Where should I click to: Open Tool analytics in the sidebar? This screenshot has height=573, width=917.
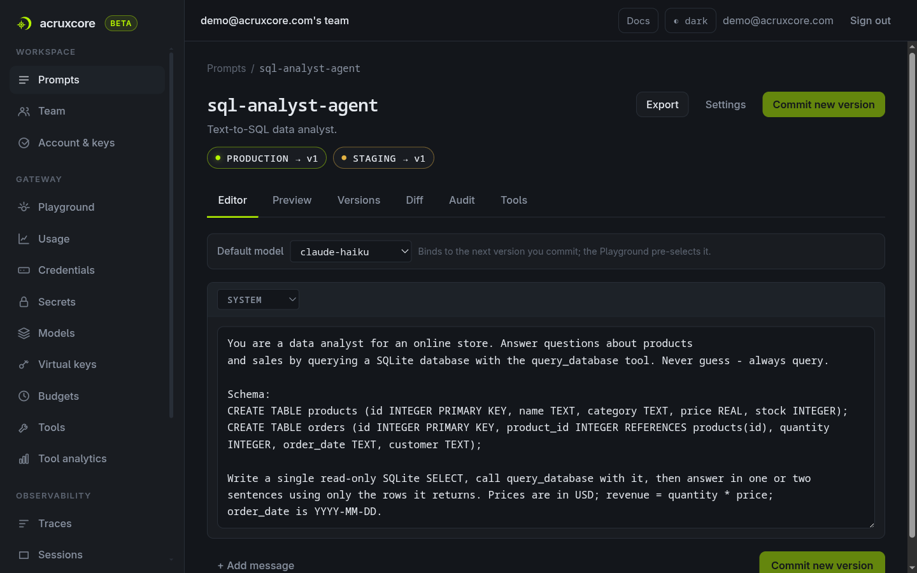point(87,459)
